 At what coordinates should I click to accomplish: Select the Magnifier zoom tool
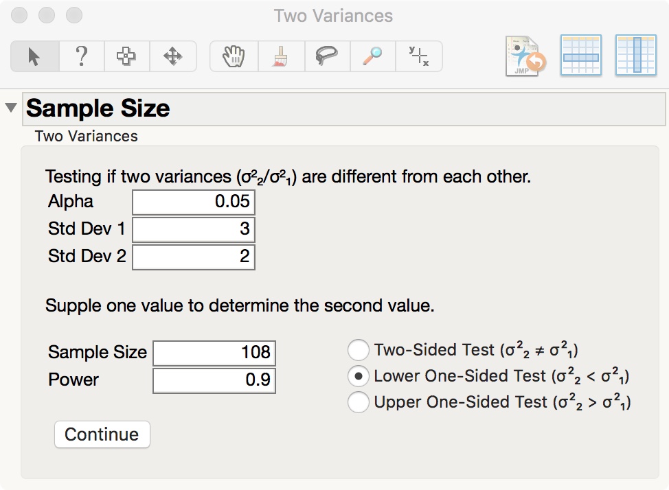pos(372,56)
